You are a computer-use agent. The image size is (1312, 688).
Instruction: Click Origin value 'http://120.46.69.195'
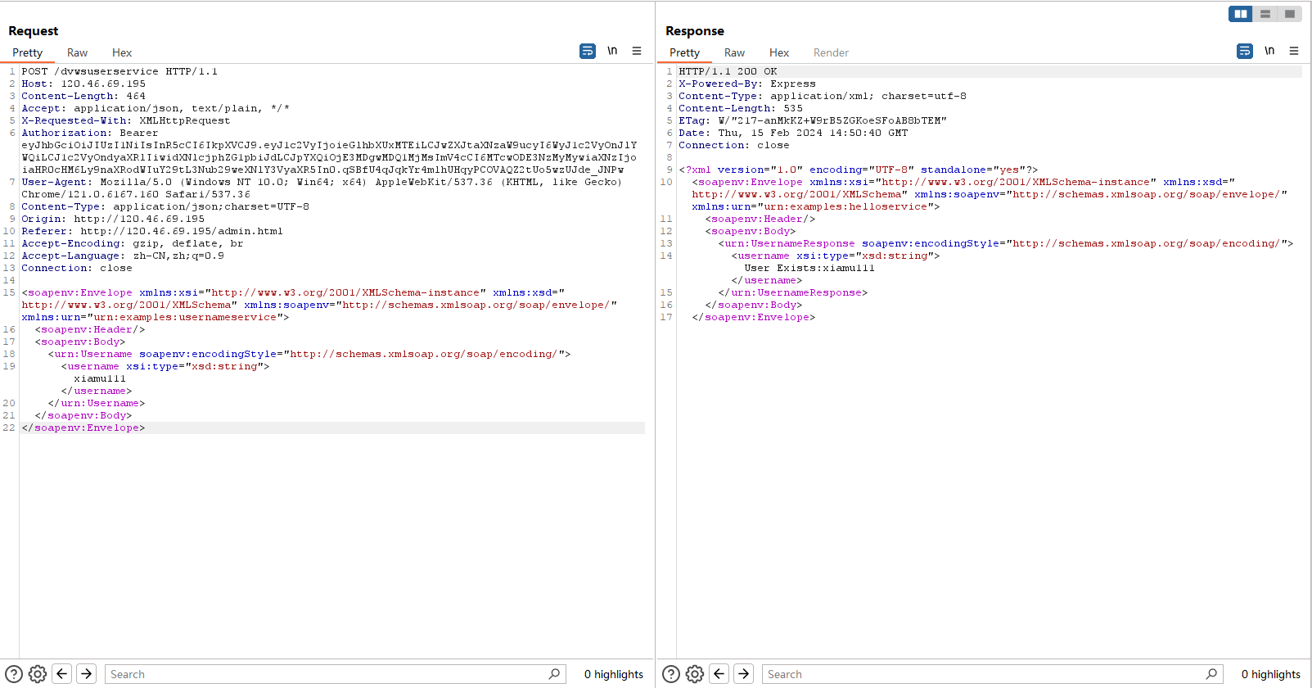139,219
